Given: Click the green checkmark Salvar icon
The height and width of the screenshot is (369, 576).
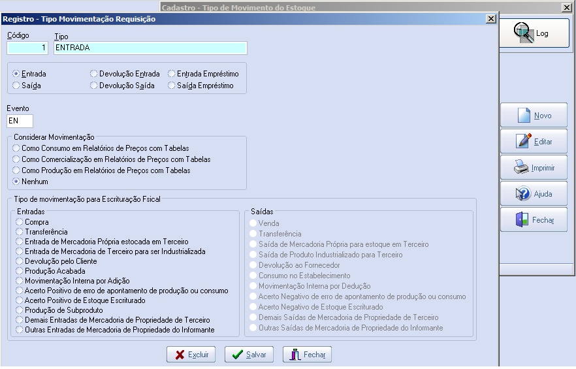Looking at the screenshot, I should click(x=238, y=355).
